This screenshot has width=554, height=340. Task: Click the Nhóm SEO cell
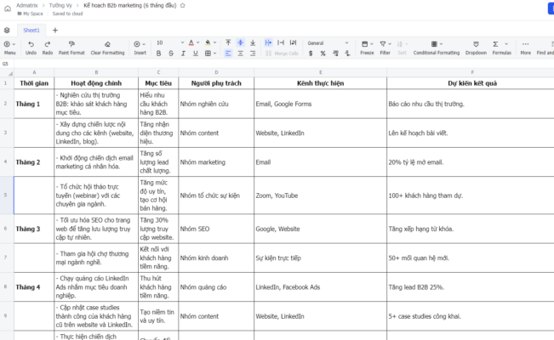point(216,229)
